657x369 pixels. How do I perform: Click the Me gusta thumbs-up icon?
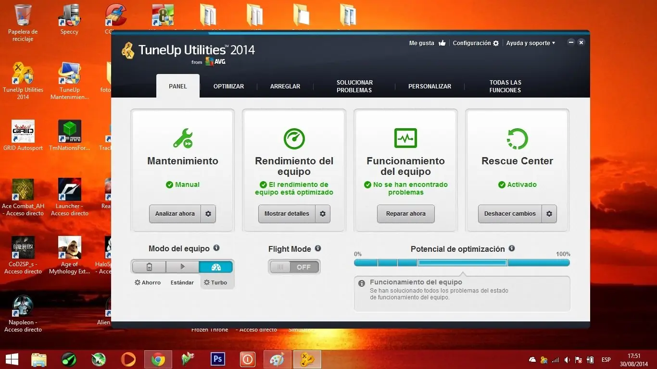pyautogui.click(x=442, y=43)
